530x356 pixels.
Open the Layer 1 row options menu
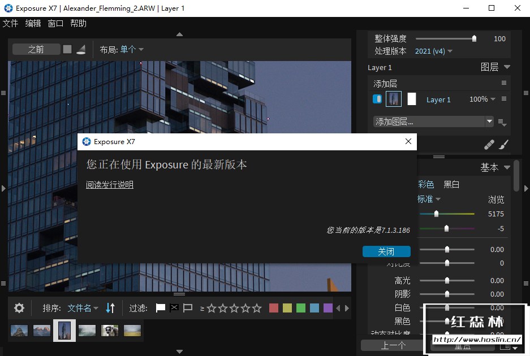tap(503, 99)
